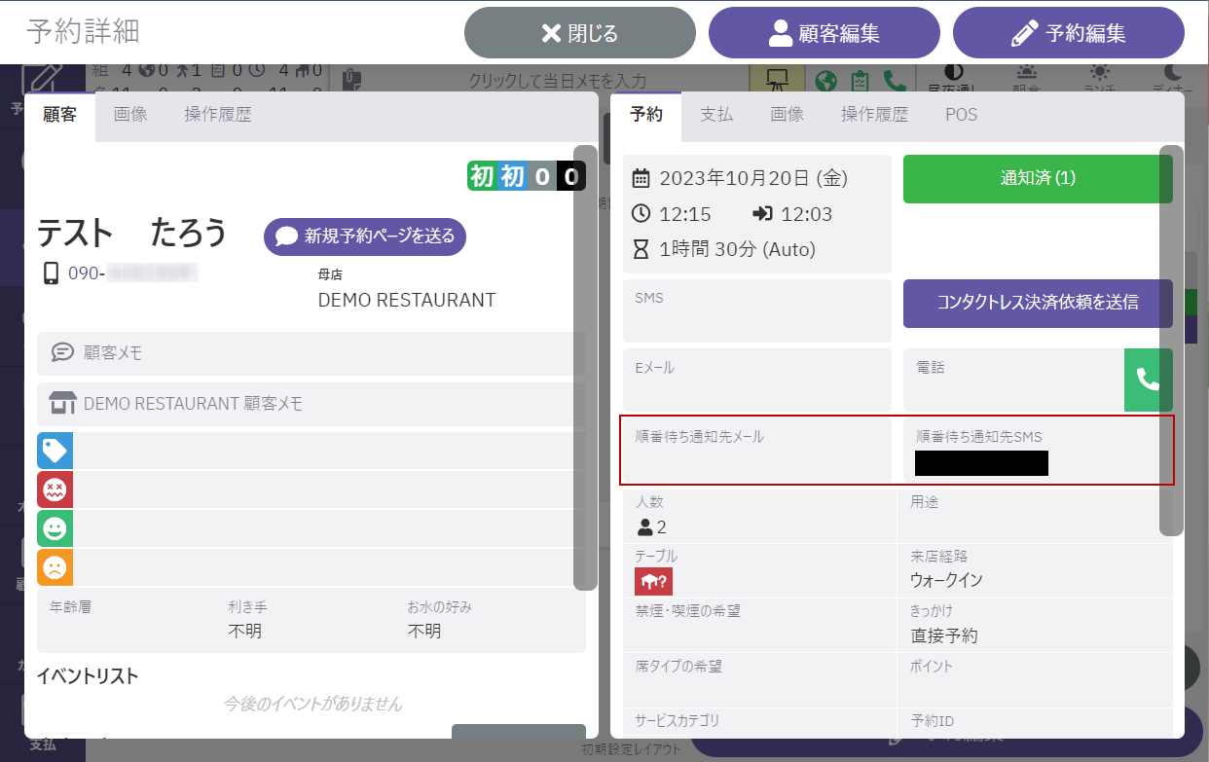The image size is (1209, 762).
Task: Click the customer mobile phone number
Action: 131,273
